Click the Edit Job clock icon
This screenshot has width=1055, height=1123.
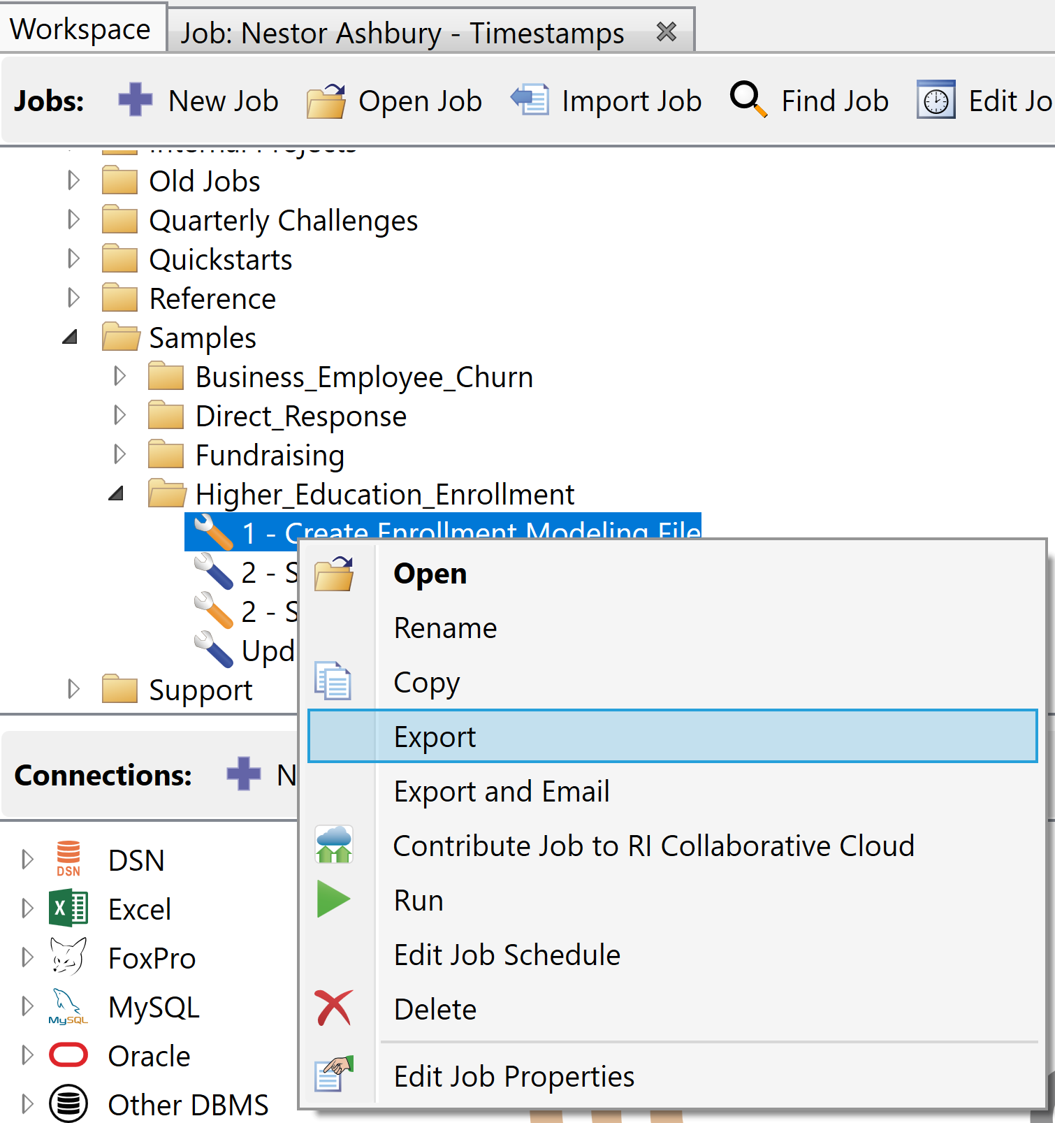936,100
